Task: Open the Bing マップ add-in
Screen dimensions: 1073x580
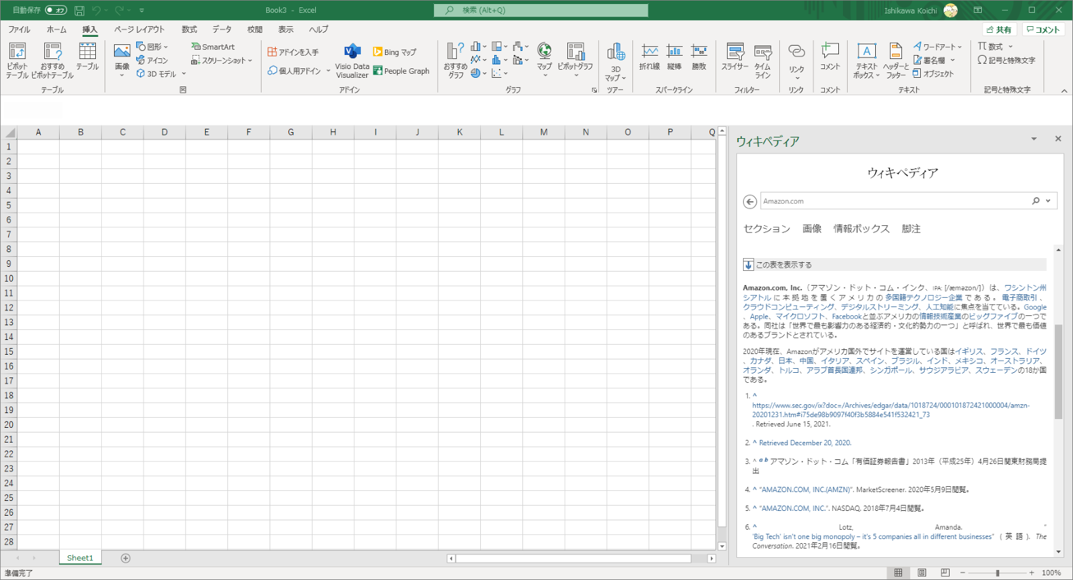Action: [394, 52]
